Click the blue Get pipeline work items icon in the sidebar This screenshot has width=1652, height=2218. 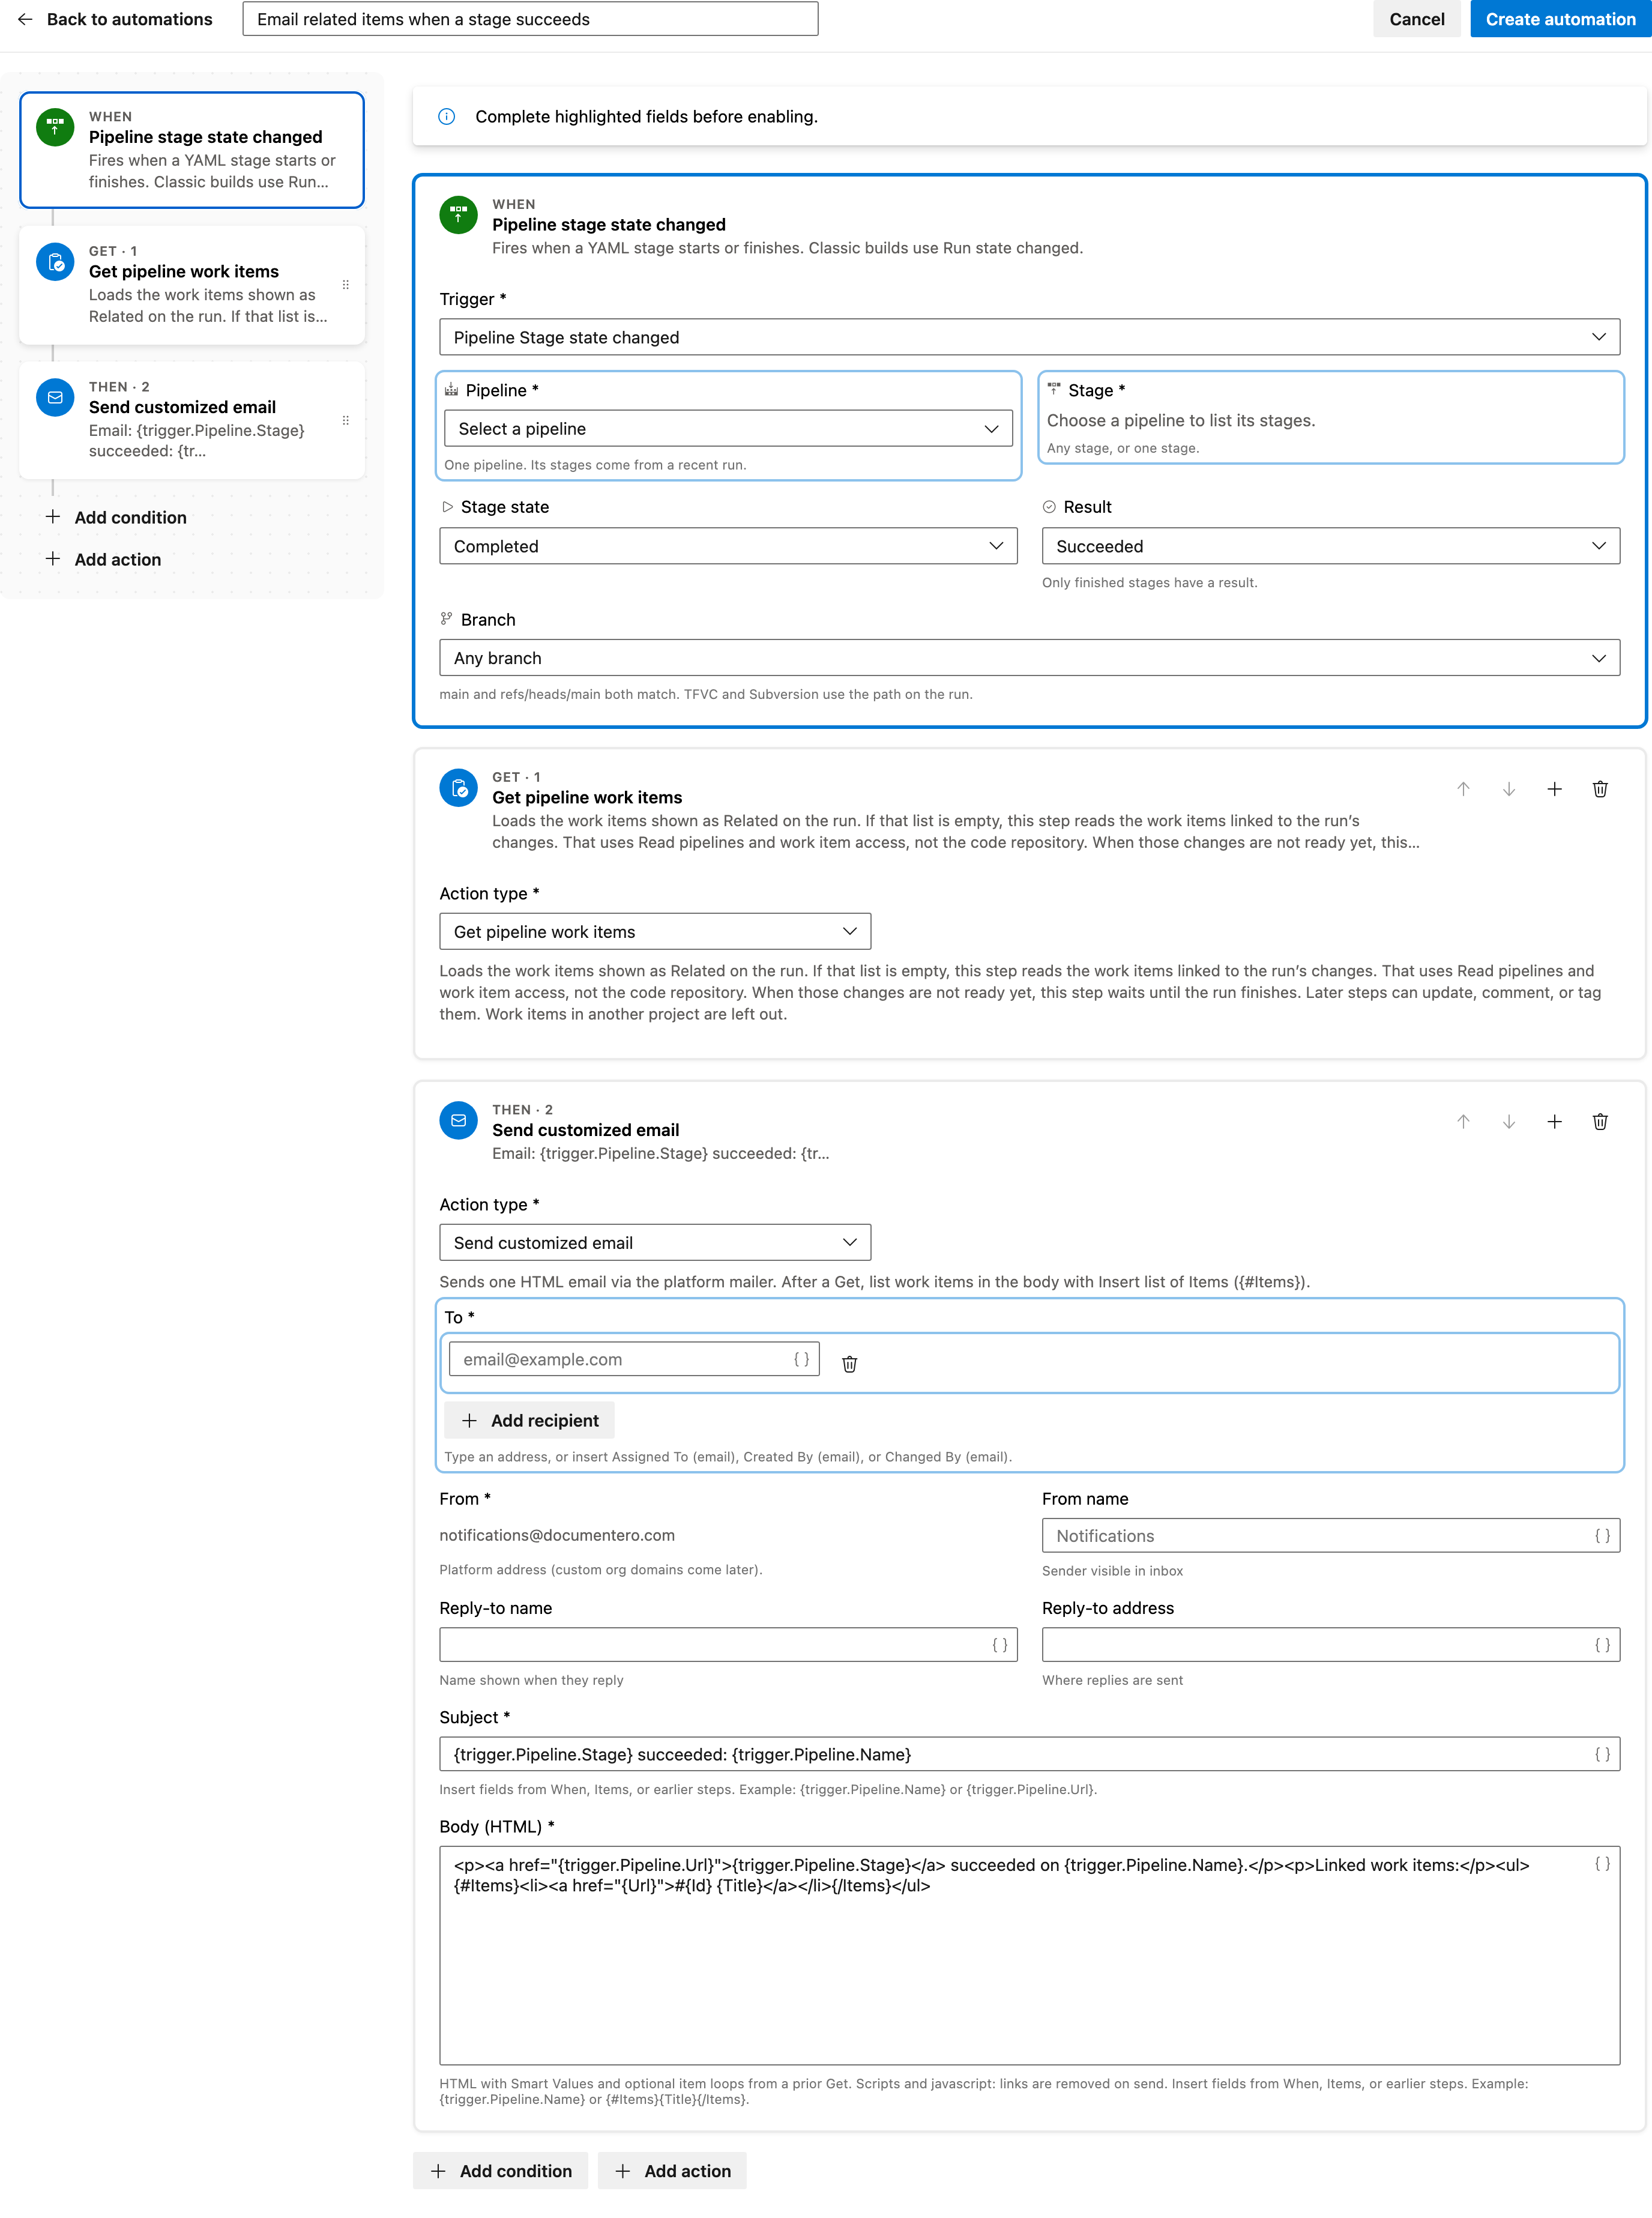click(55, 262)
